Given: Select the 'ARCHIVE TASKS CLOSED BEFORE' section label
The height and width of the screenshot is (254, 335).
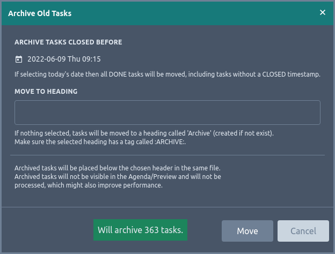Looking at the screenshot, I should point(68,42).
